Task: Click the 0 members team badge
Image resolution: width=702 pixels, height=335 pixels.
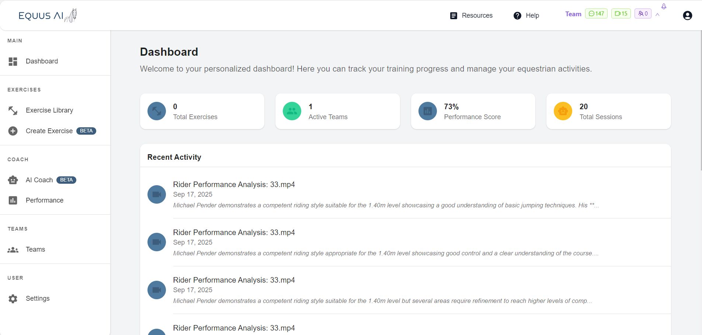Action: click(x=643, y=14)
